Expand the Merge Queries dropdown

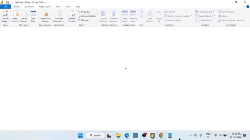pyautogui.click(x=213, y=12)
